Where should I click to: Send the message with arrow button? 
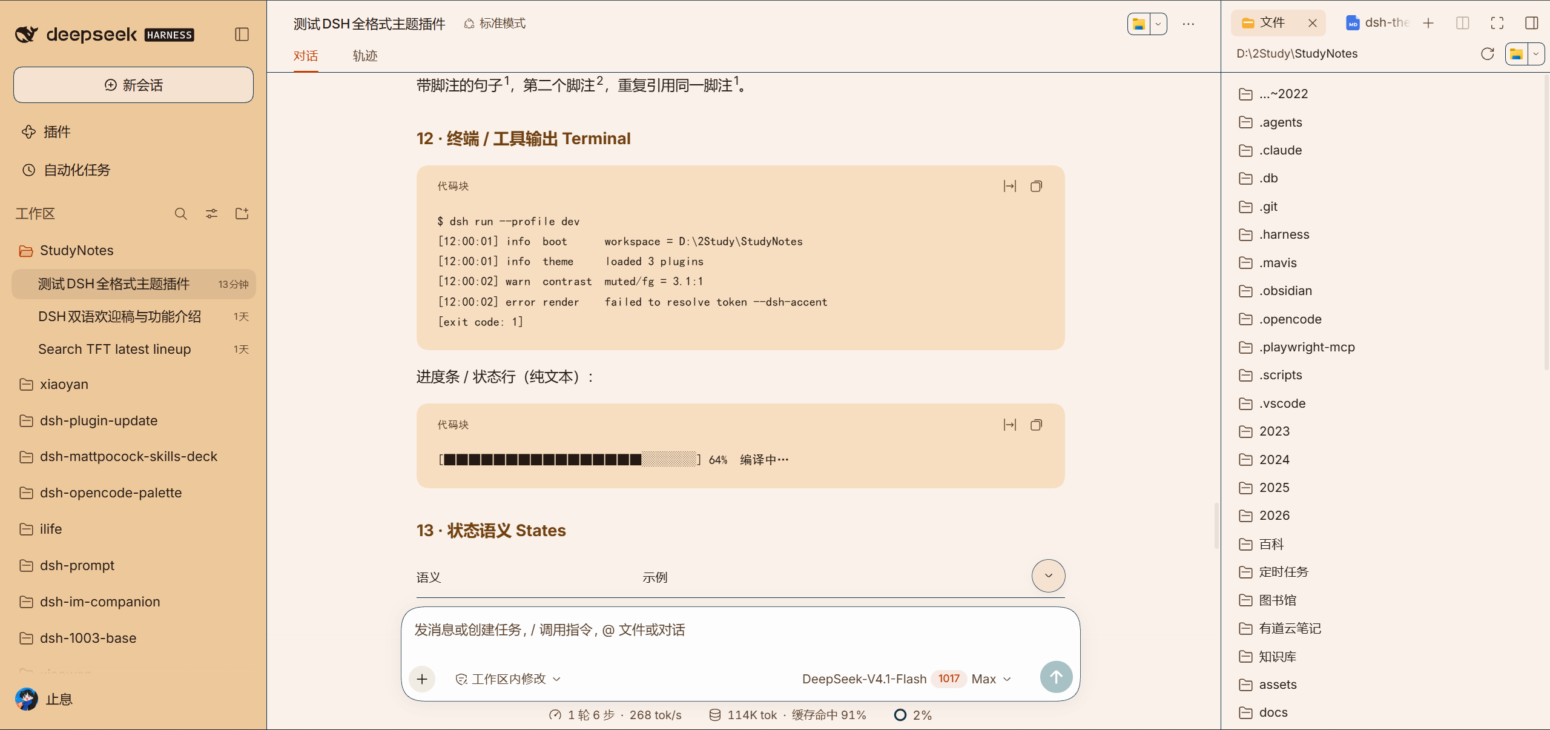1056,677
